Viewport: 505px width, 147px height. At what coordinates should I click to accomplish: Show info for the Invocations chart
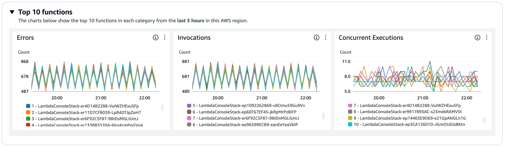pos(317,38)
